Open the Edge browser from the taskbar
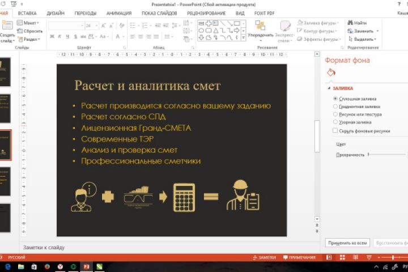The image size is (408, 272). (x=8, y=267)
